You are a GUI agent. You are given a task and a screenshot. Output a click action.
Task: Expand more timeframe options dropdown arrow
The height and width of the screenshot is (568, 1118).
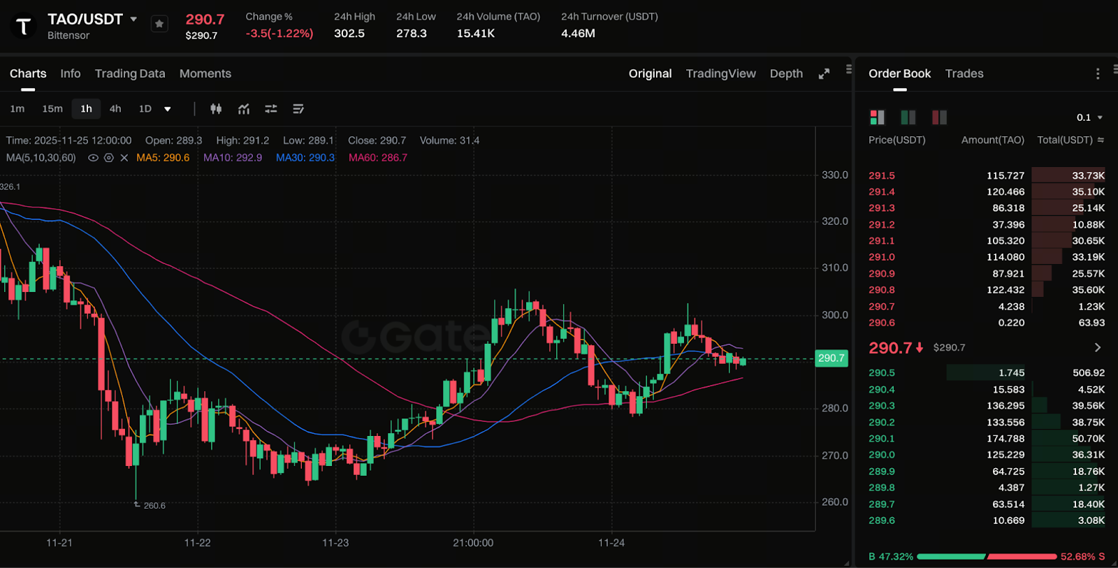point(168,109)
